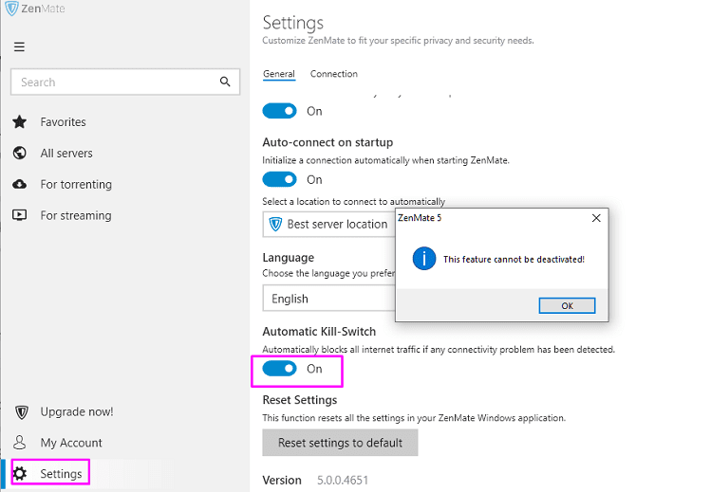
Task: Click Reset settings to default button
Action: [340, 443]
